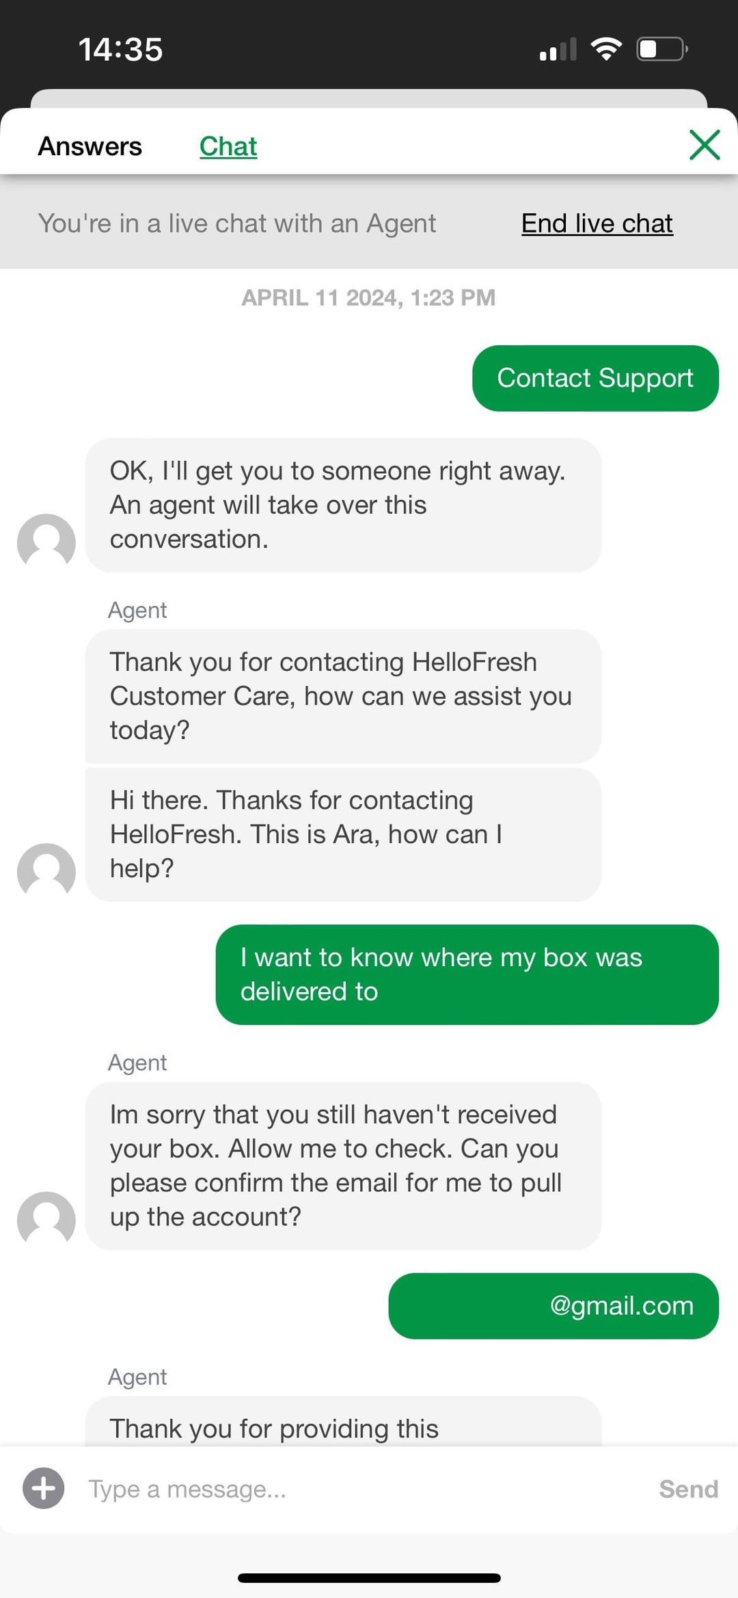This screenshot has height=1598, width=738.
Task: Tap avatar beside the Ara greeting
Action: [46, 870]
